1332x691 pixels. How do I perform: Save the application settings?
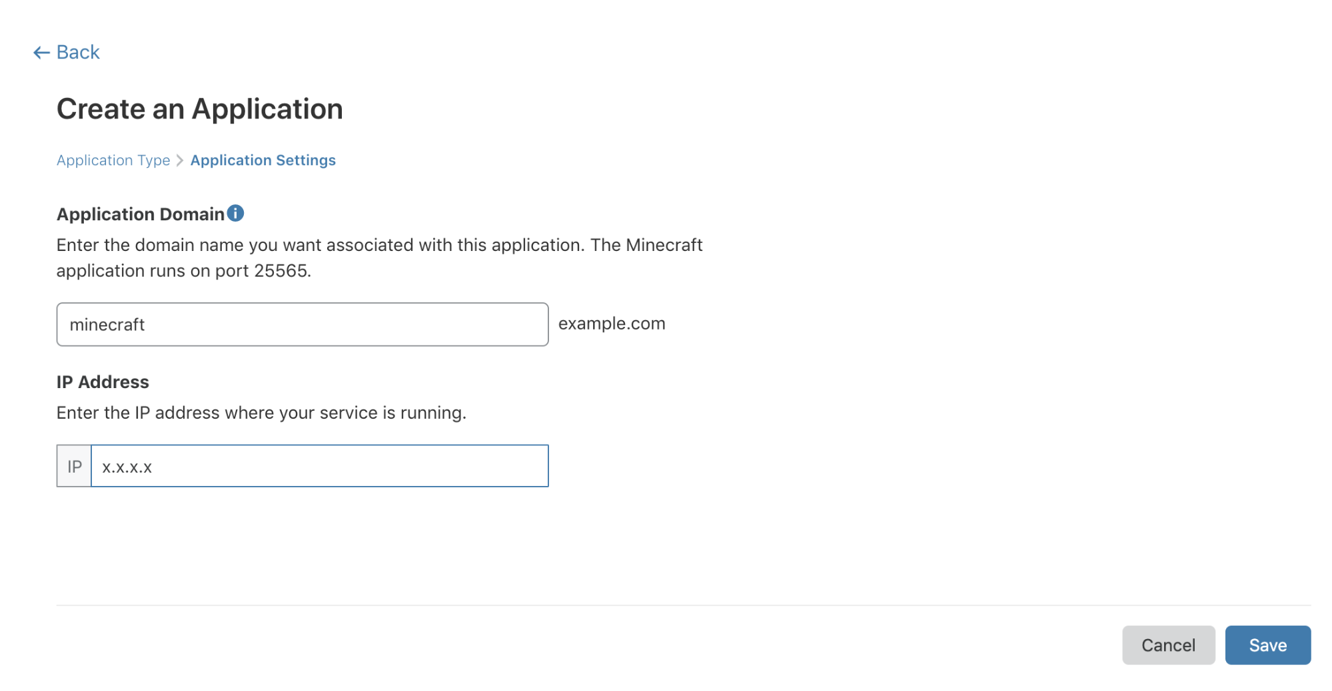coord(1267,645)
